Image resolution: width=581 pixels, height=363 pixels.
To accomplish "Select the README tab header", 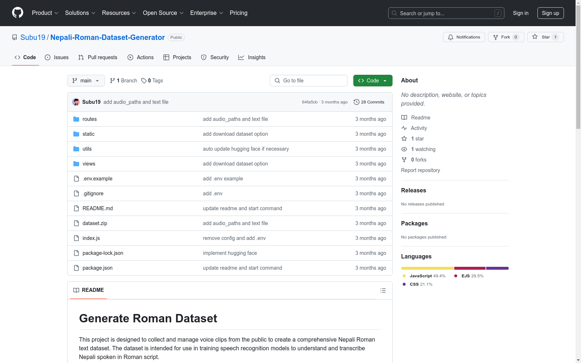I will click(89, 290).
